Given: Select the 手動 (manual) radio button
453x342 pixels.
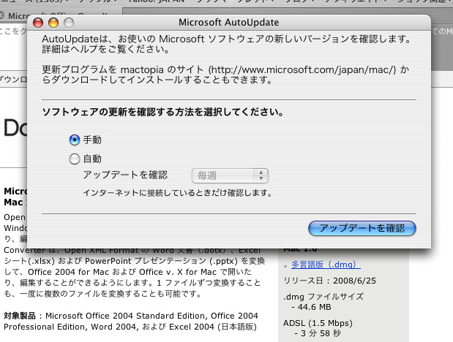Looking at the screenshot, I should pos(75,140).
